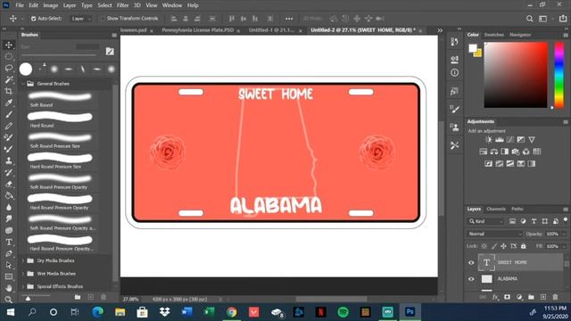
Task: Select the Pen tool
Action: coord(9,253)
